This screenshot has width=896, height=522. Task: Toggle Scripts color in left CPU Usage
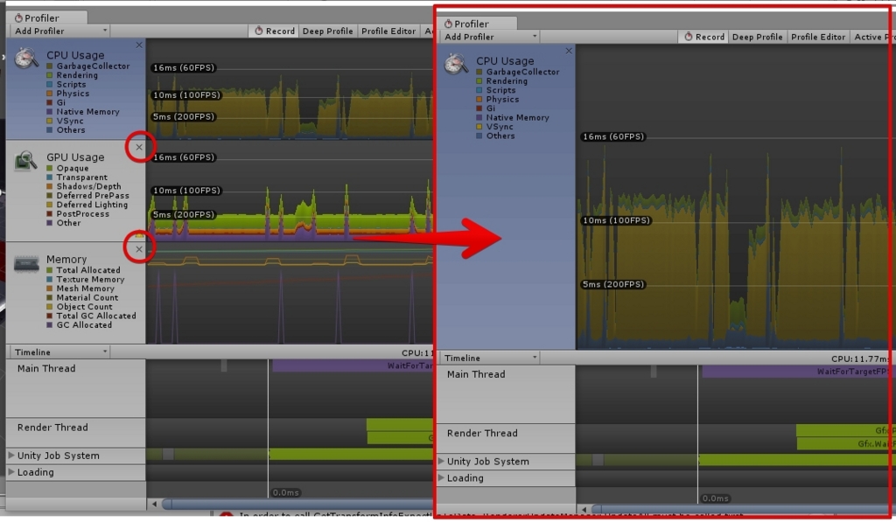(50, 85)
